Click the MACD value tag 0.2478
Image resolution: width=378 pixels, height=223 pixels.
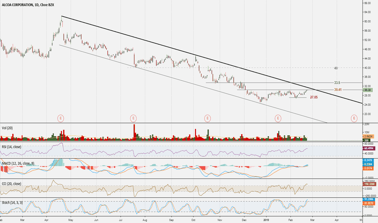click(368, 160)
